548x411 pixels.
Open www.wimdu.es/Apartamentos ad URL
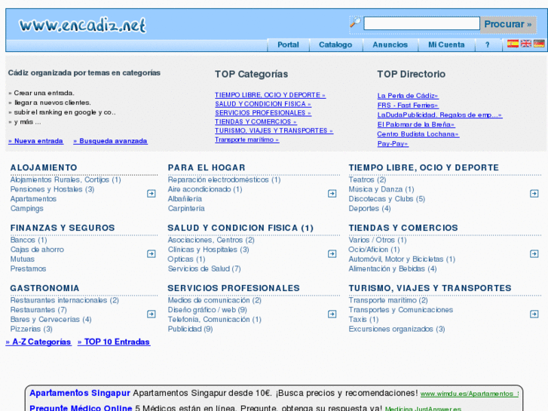point(470,394)
